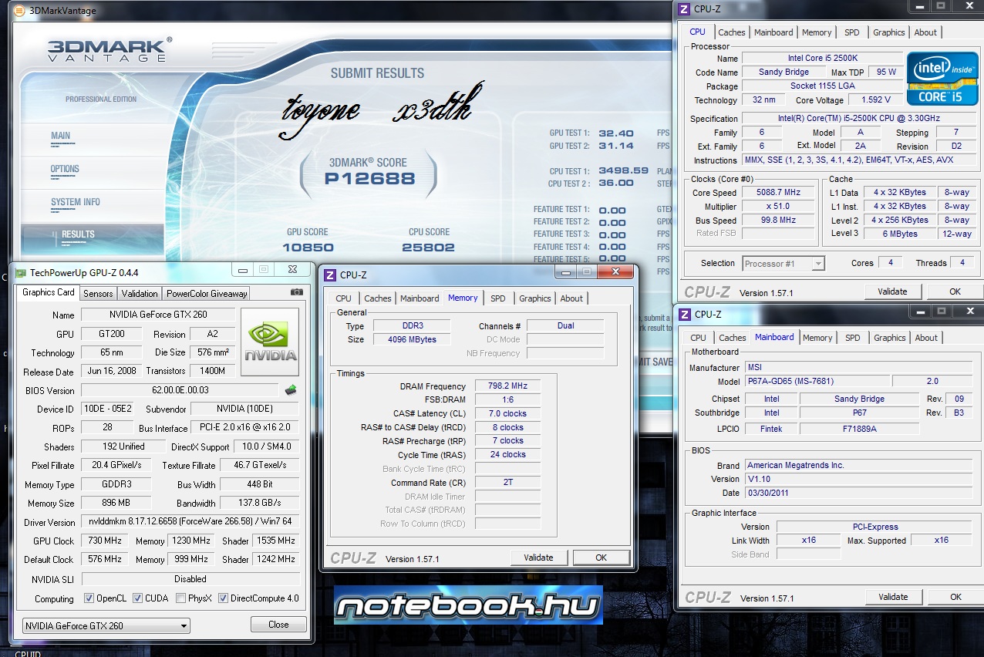Viewport: 984px width, 657px height.
Task: Click the notebook.hu logo banner
Action: coord(468,606)
